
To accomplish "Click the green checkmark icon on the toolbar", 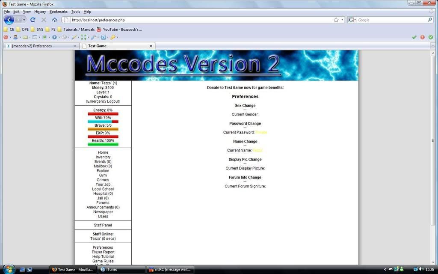I will click(x=414, y=37).
